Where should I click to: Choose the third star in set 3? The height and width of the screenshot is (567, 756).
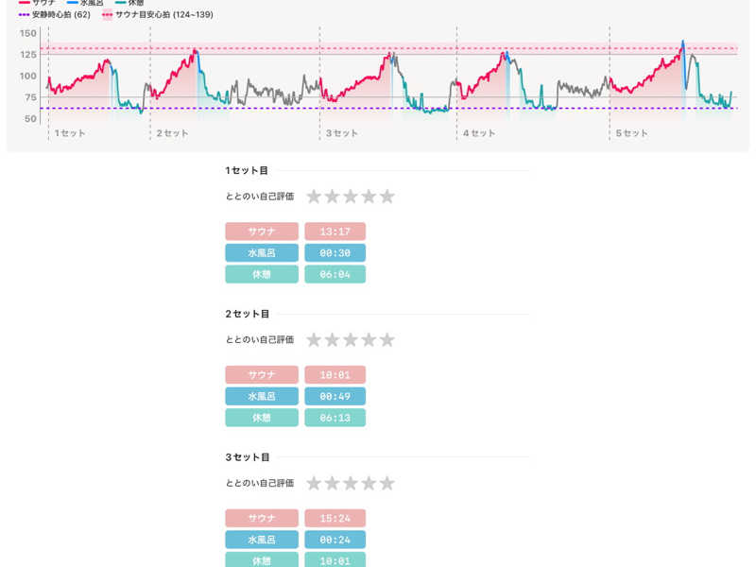351,484
